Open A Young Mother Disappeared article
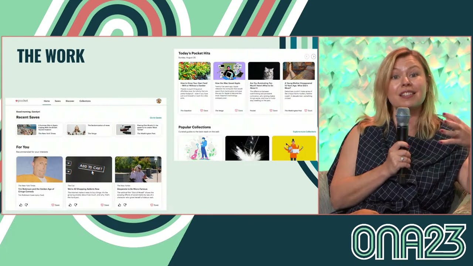Image resolution: width=473 pixels, height=266 pixels. coord(298,85)
